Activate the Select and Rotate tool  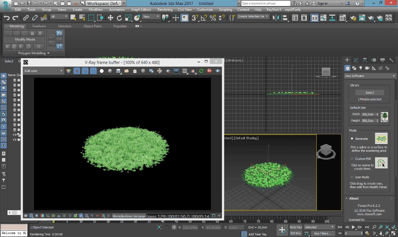[119, 18]
